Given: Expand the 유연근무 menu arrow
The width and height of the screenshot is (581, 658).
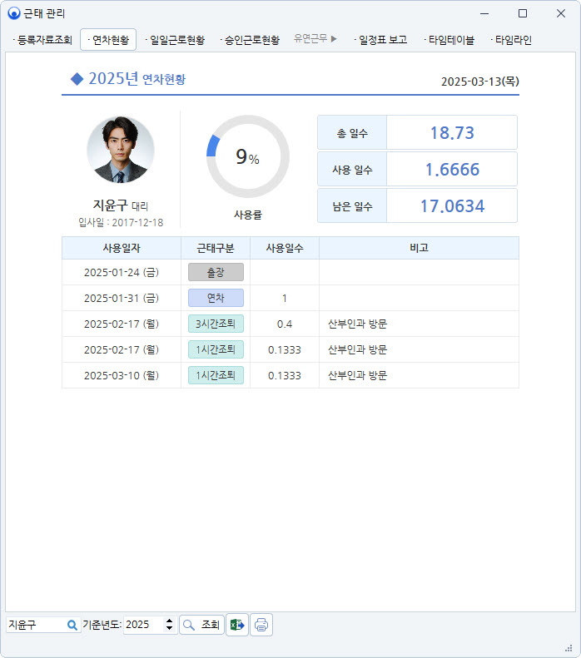Looking at the screenshot, I should pyautogui.click(x=334, y=39).
